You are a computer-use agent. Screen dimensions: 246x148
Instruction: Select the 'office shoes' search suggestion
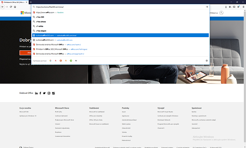[x=120, y=22]
